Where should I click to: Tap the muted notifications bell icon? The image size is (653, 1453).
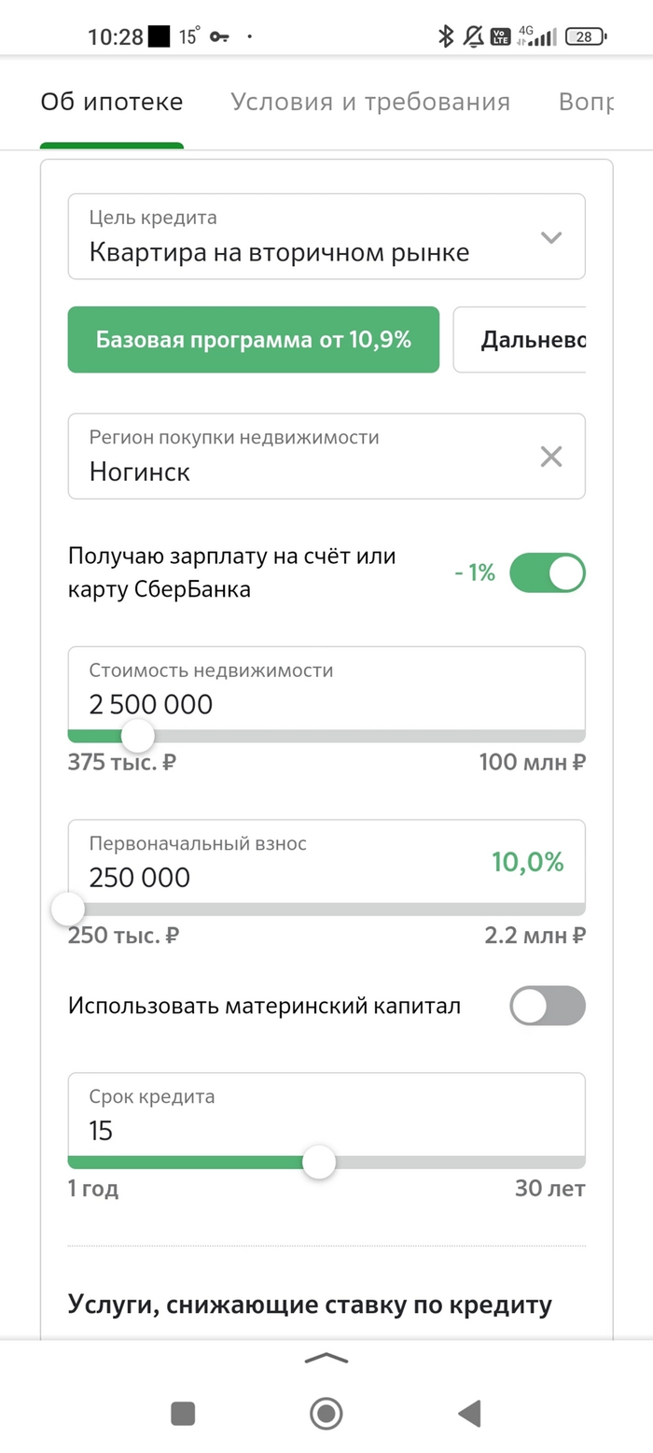coord(474,36)
